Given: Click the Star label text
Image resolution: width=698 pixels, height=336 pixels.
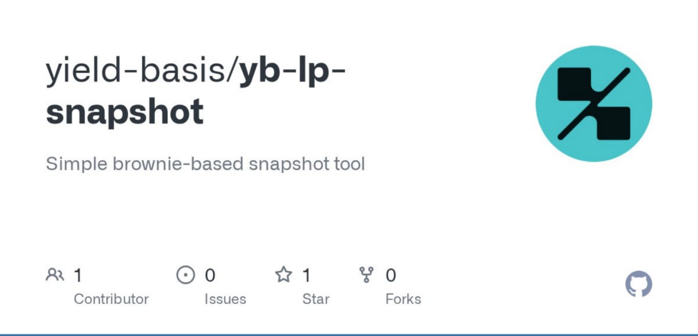Looking at the screenshot, I should 316,299.
